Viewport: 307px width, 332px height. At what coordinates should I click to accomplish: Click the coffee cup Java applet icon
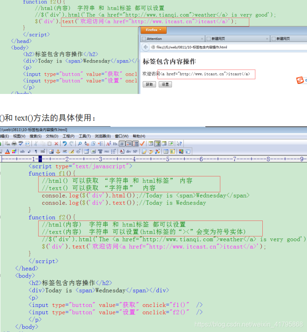151,151
